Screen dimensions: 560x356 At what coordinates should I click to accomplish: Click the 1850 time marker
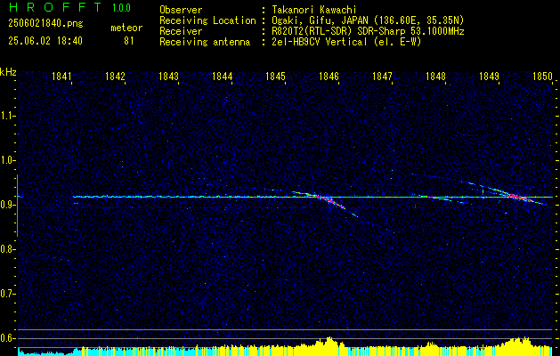[x=543, y=77]
